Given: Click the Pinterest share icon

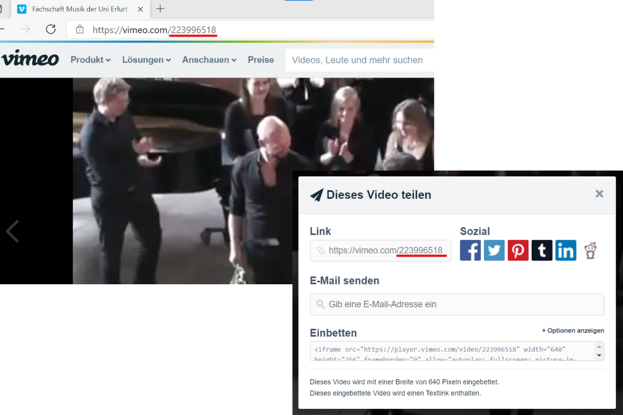Looking at the screenshot, I should [x=518, y=251].
